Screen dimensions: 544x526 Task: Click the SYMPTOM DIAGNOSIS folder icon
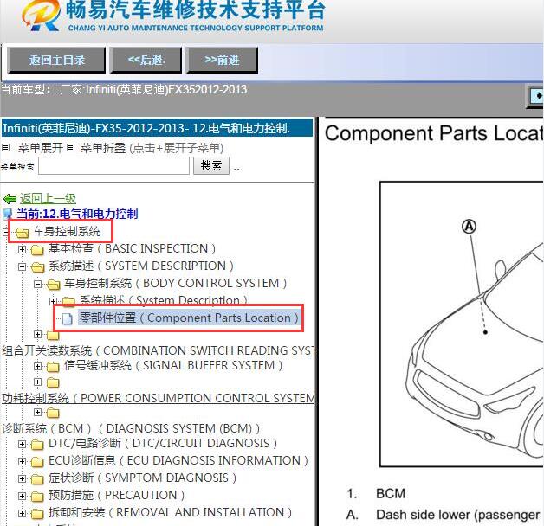click(37, 479)
